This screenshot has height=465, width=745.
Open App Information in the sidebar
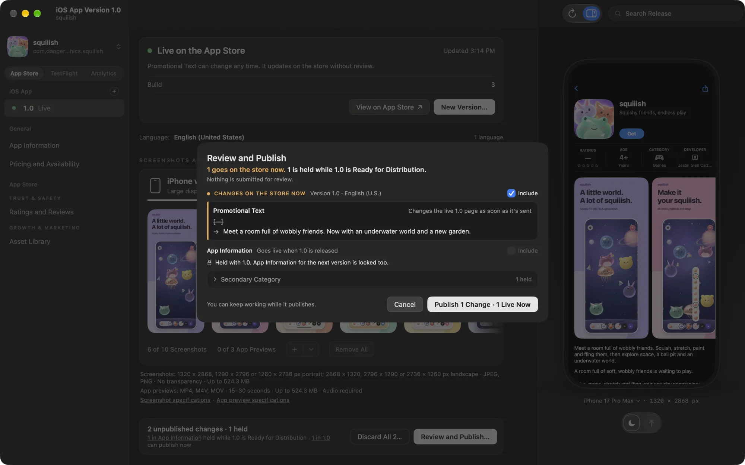(x=34, y=145)
